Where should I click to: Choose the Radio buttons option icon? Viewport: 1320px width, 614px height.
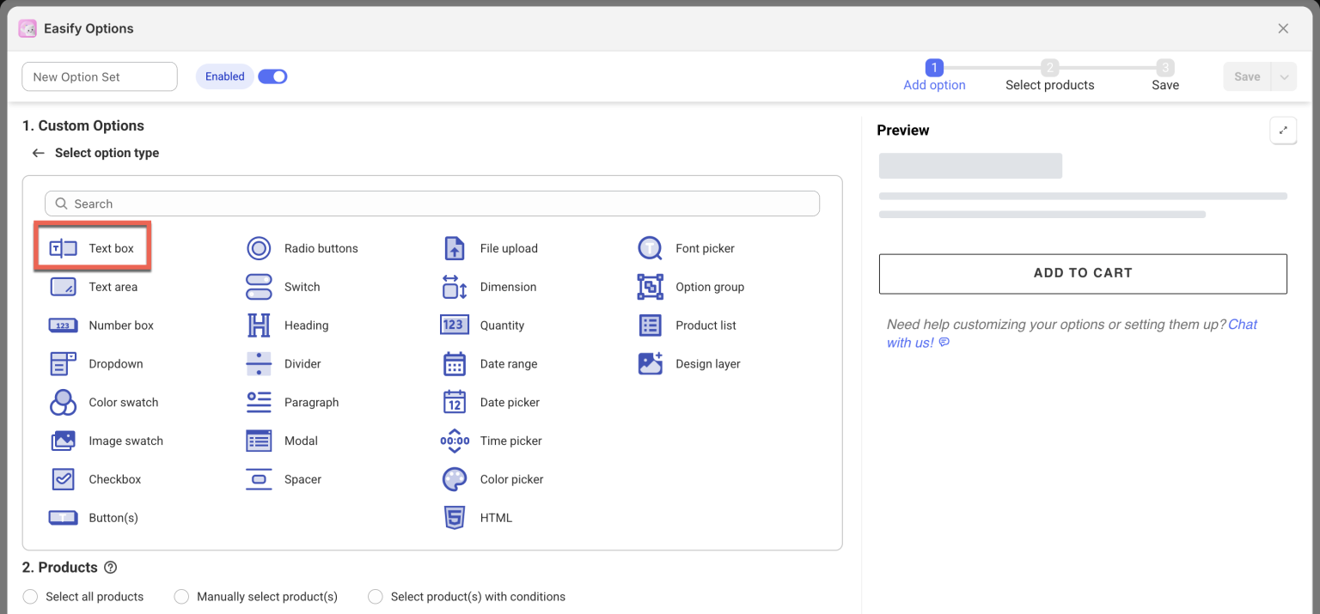pos(259,248)
